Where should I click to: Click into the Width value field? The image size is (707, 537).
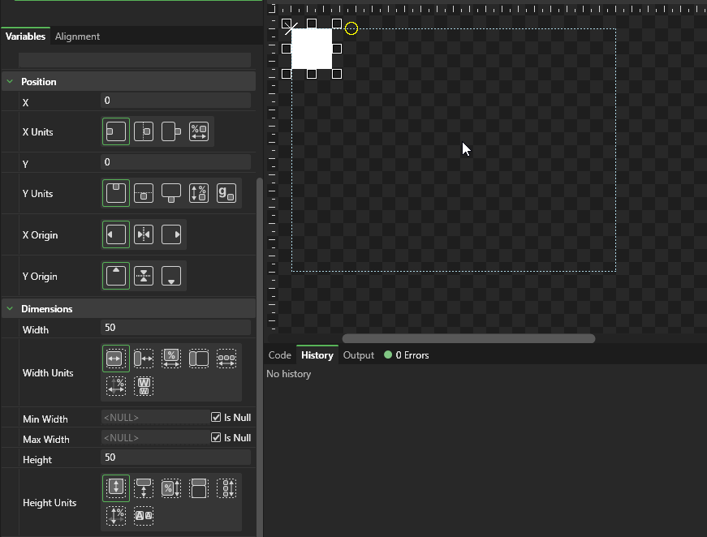[x=175, y=328]
